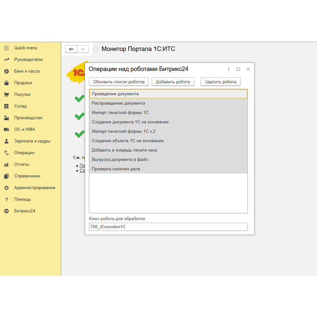
Task: Click the Справочники books icon
Action: coord(6,176)
